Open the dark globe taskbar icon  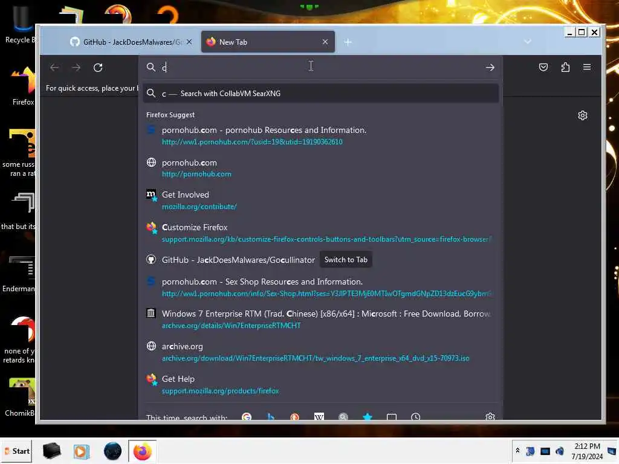coord(112,451)
